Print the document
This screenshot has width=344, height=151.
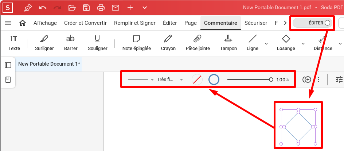coord(101,8)
